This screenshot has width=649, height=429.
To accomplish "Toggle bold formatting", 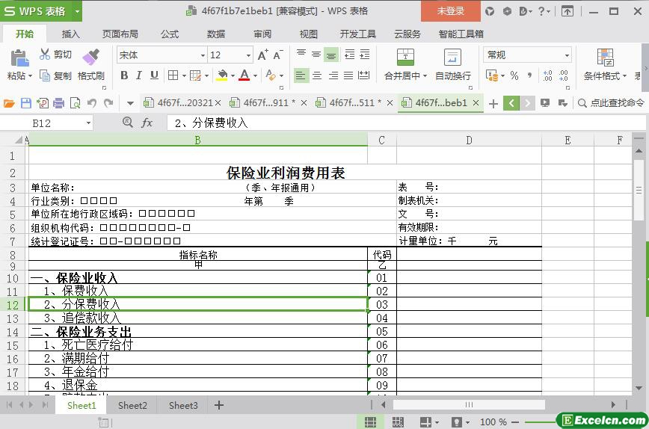I will point(124,75).
